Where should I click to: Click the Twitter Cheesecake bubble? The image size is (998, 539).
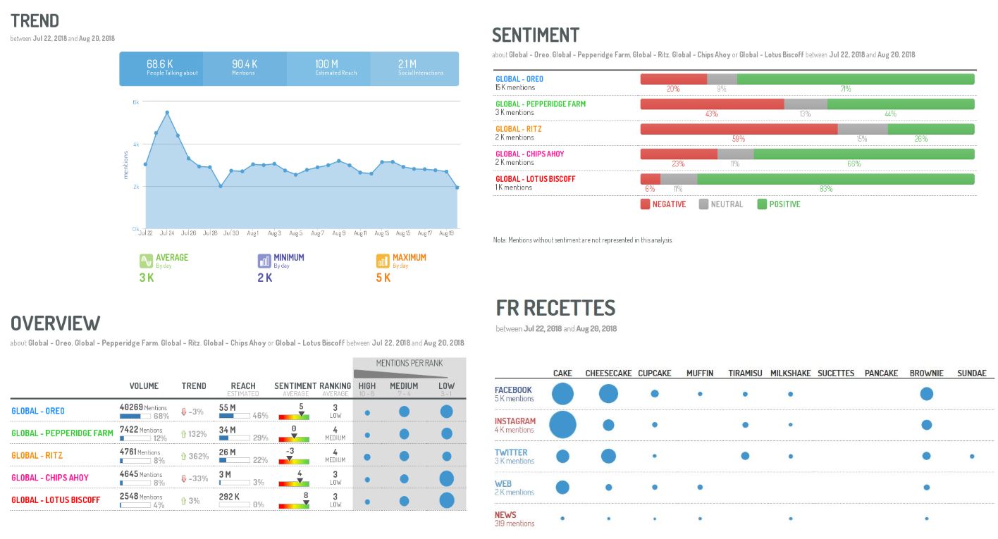click(608, 456)
